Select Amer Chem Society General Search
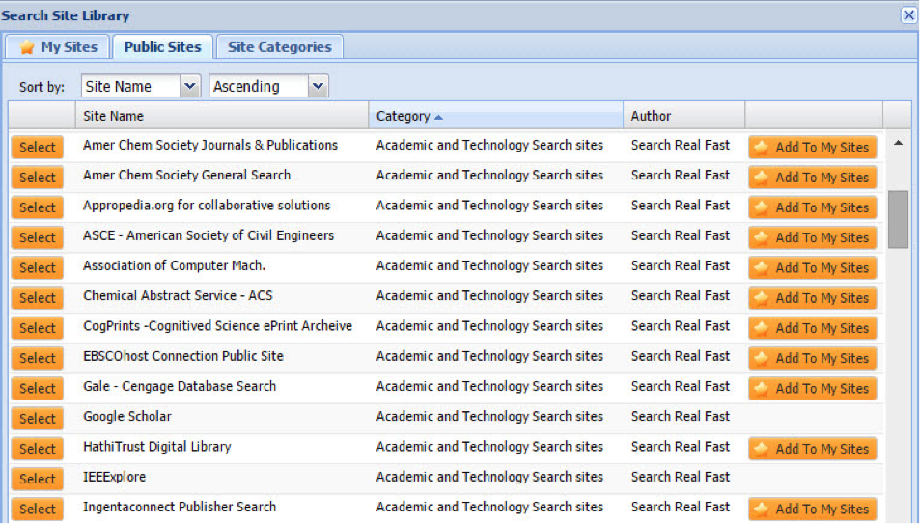920x524 pixels. 37,178
